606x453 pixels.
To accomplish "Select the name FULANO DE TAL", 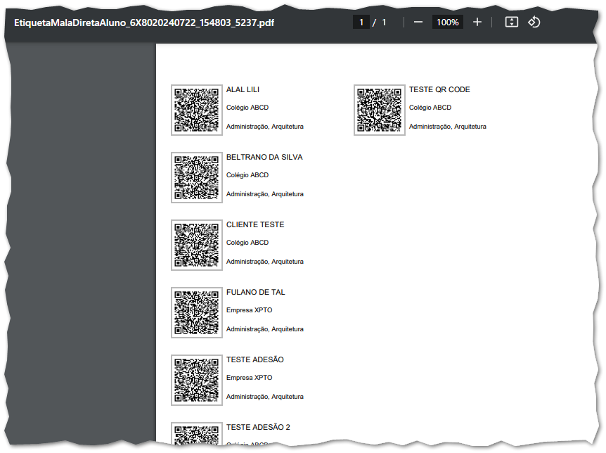I will (255, 293).
